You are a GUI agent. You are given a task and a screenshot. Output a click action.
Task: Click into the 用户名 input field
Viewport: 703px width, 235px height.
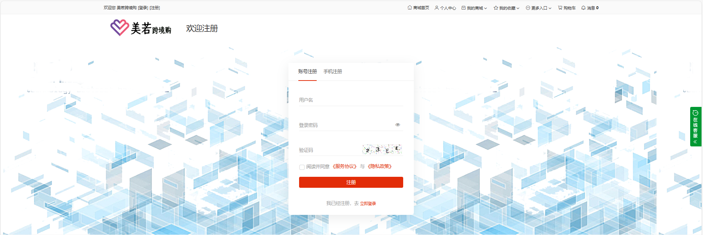coord(351,100)
